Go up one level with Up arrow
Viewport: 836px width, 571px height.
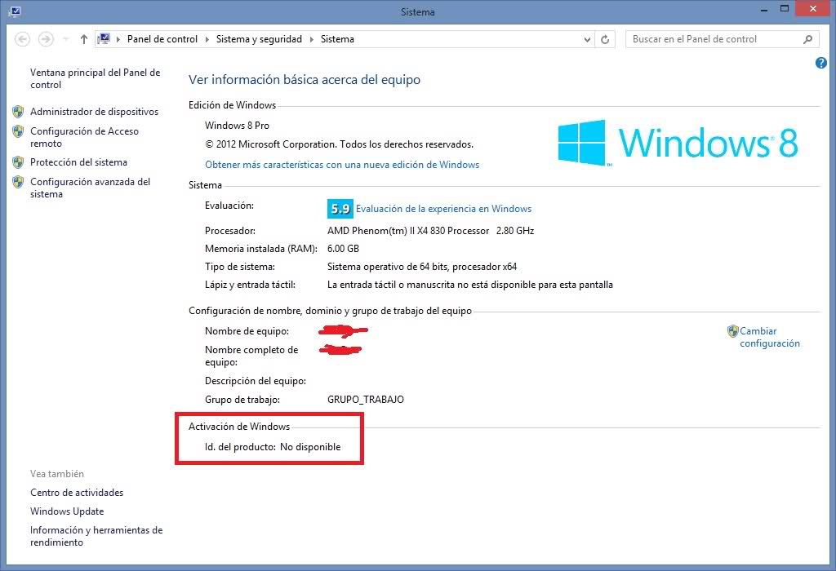[x=84, y=39]
